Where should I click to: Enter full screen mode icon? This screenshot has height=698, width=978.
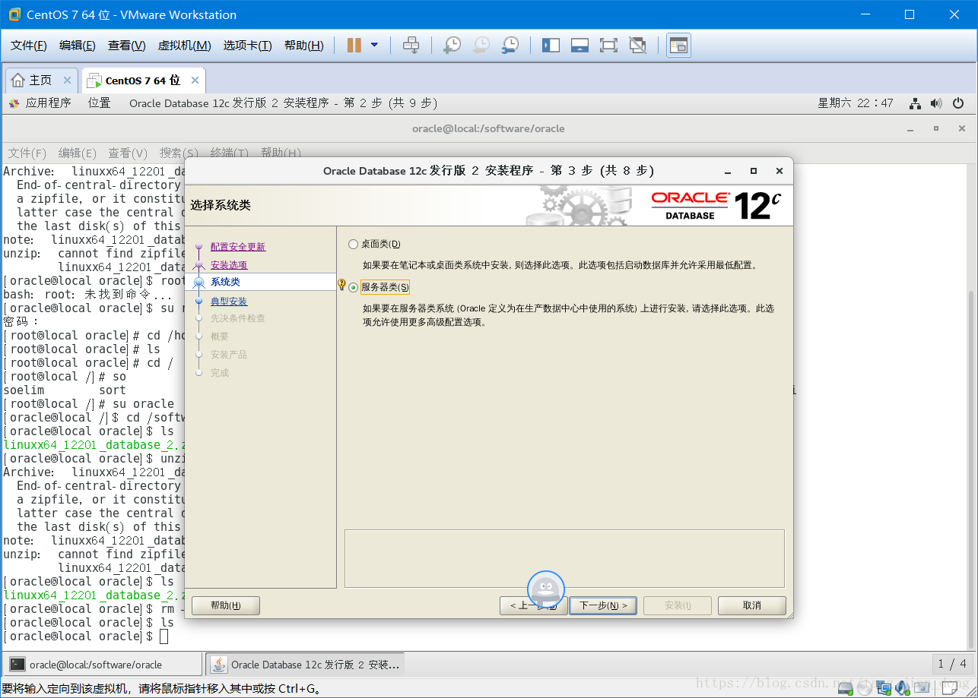point(608,46)
